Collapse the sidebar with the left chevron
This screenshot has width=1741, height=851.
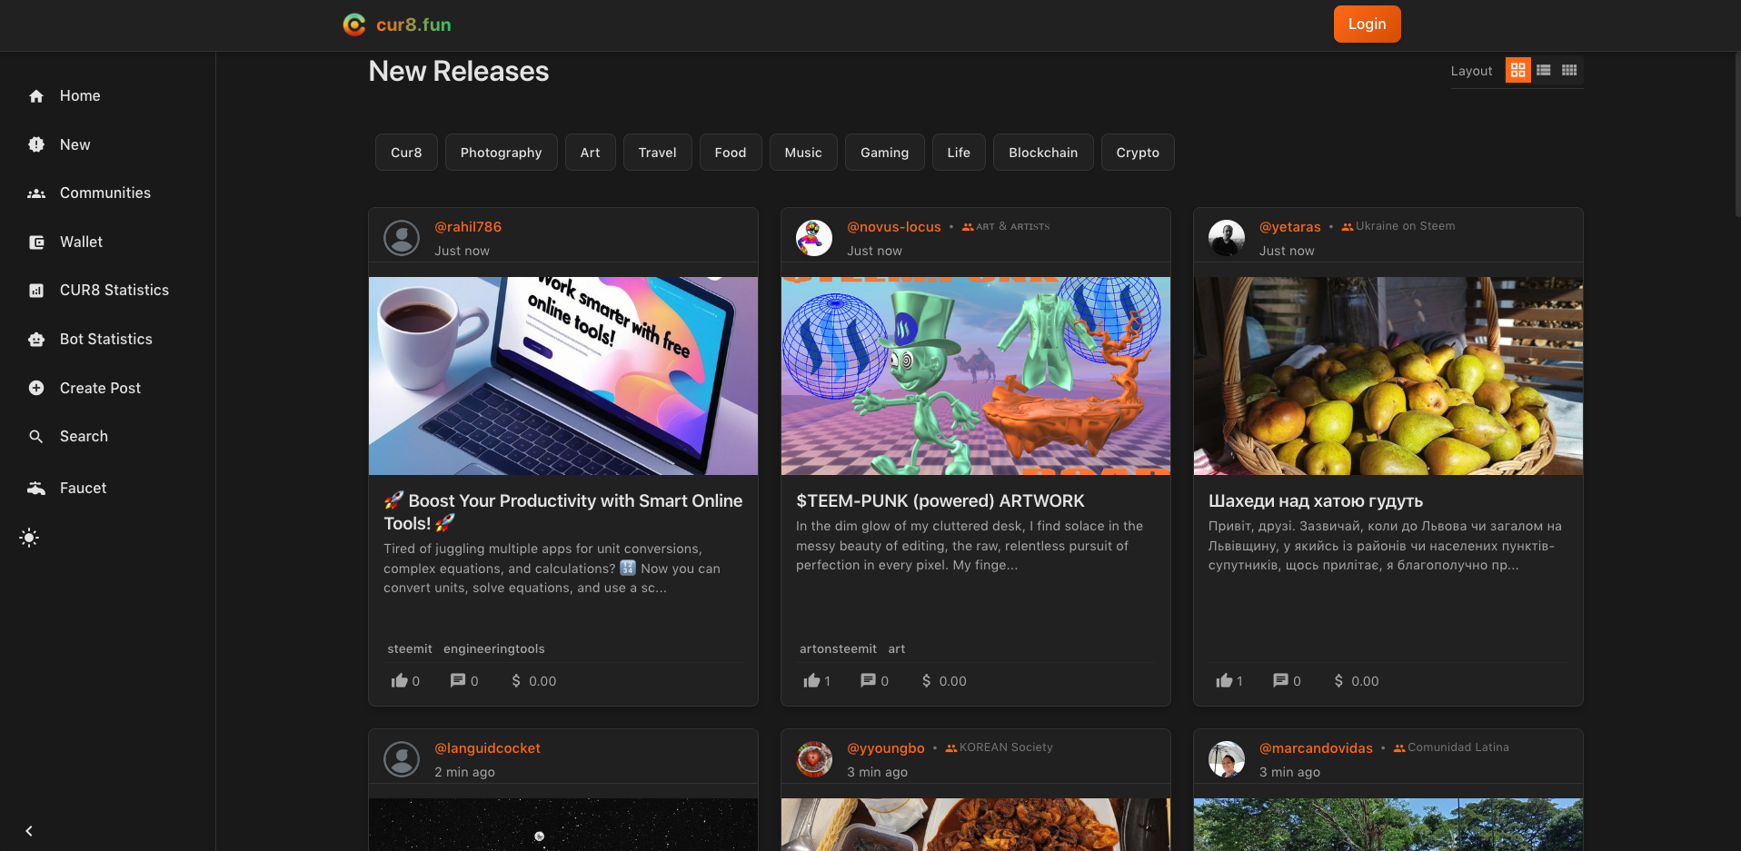(29, 831)
